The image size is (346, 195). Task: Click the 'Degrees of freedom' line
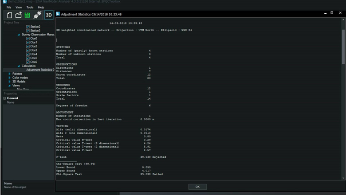103,105
